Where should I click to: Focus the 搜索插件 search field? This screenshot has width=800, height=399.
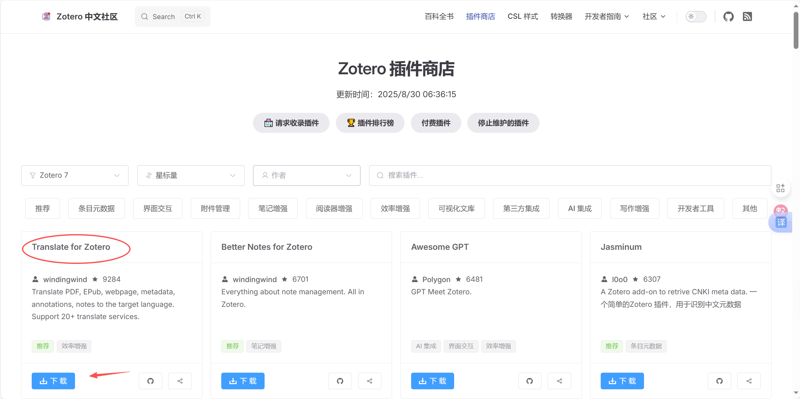click(570, 175)
